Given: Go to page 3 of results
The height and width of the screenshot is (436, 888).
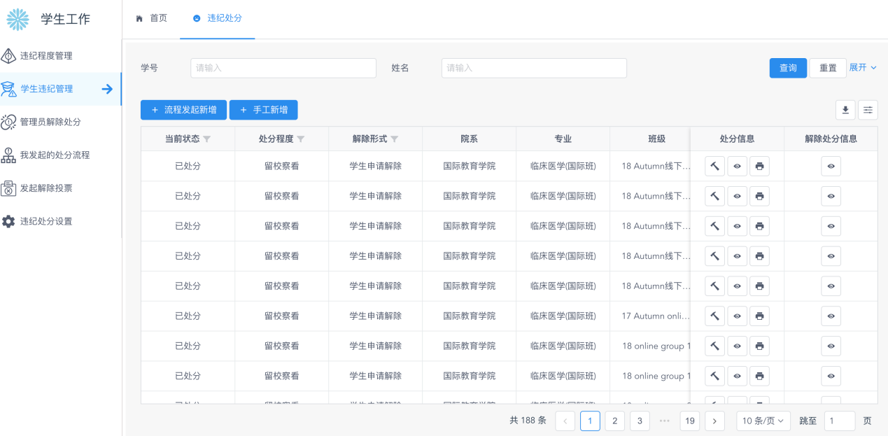Looking at the screenshot, I should (639, 421).
